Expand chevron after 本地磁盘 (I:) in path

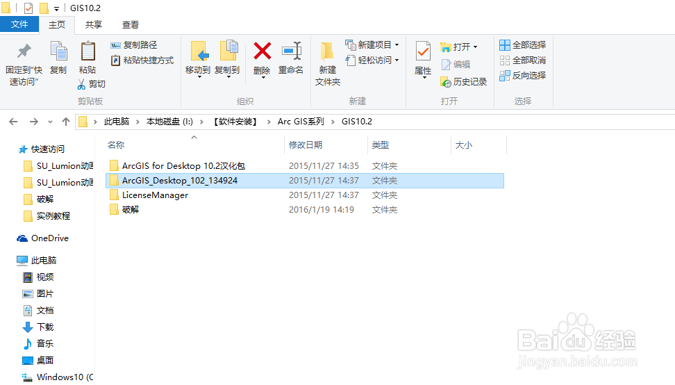pyautogui.click(x=201, y=122)
